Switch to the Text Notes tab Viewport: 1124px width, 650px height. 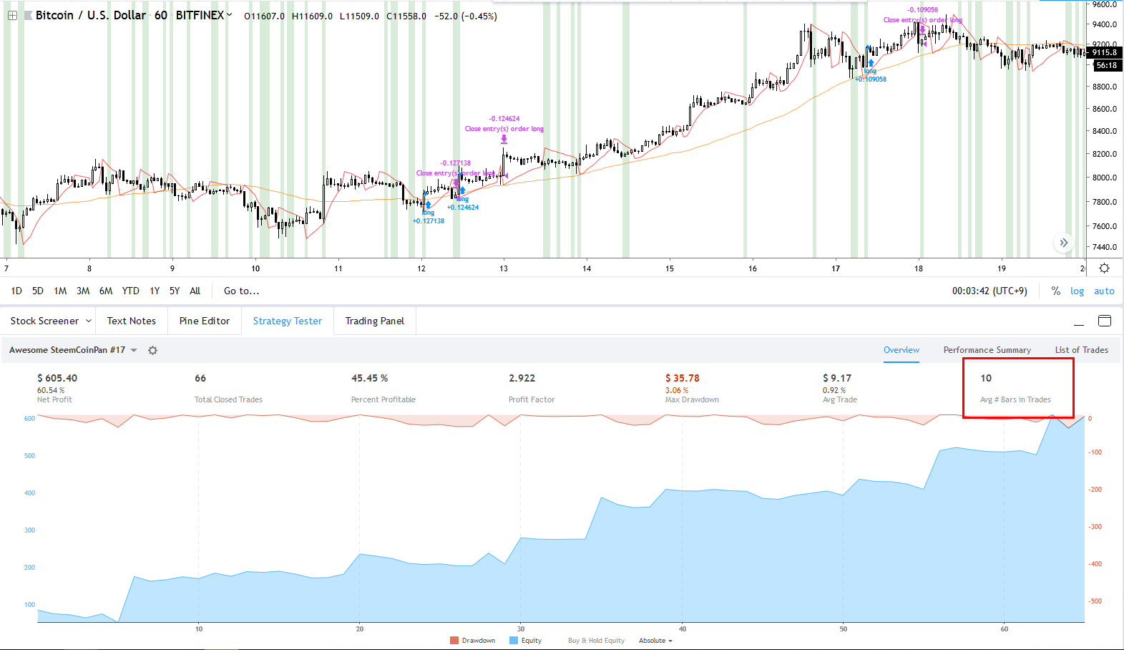[132, 321]
